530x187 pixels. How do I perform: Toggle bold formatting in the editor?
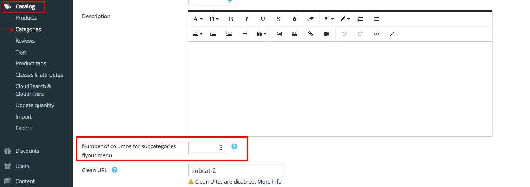(x=230, y=19)
